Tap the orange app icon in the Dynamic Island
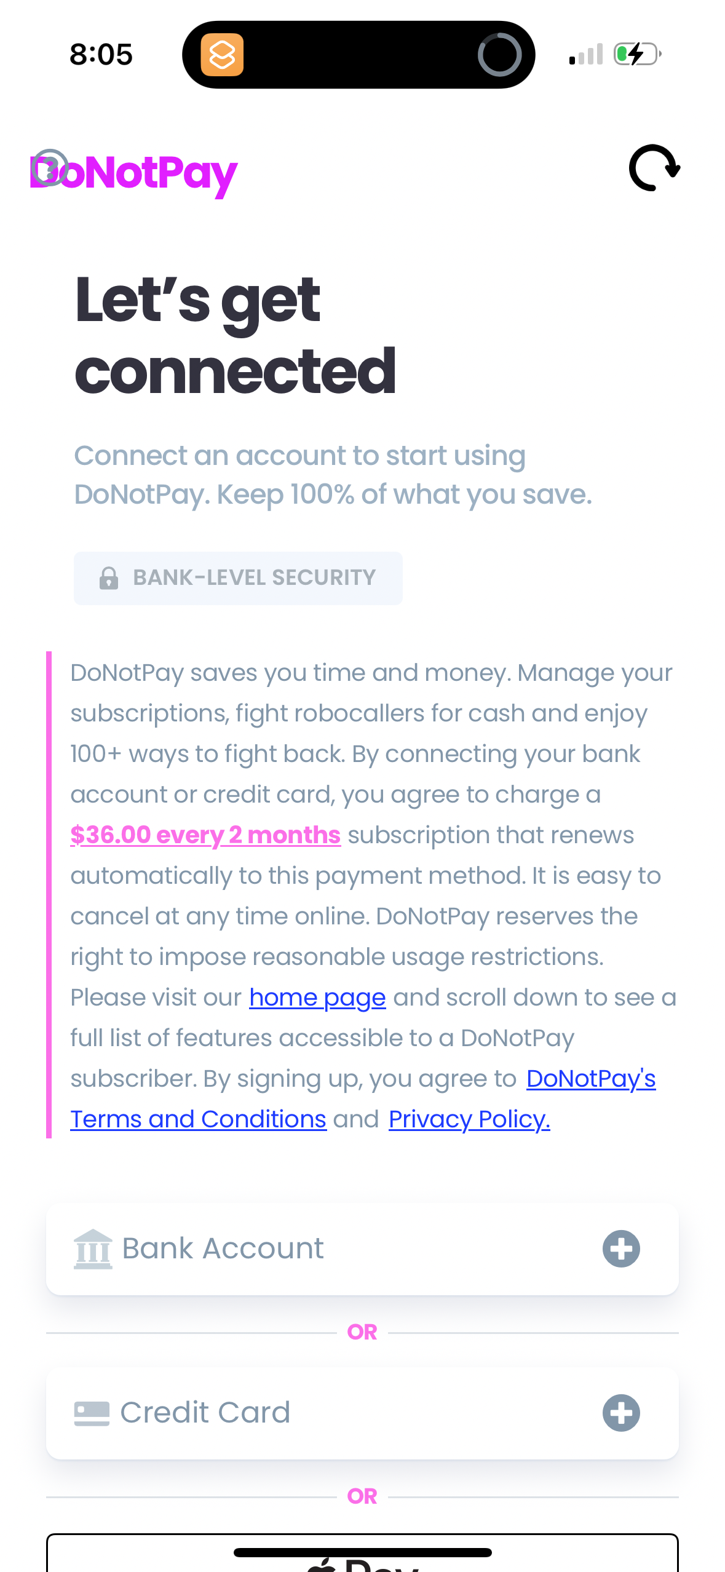Image resolution: width=725 pixels, height=1572 pixels. pyautogui.click(x=223, y=54)
